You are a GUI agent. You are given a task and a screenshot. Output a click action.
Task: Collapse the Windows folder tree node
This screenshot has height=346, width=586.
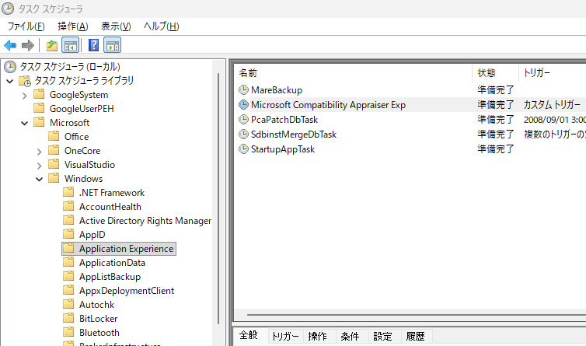39,179
